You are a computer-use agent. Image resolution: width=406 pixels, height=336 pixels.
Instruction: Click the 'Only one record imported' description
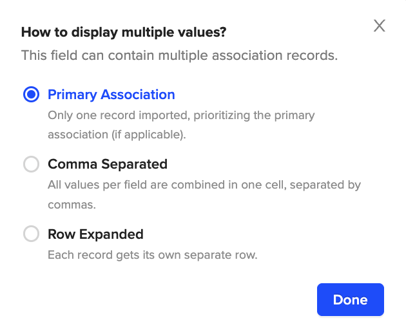point(180,116)
